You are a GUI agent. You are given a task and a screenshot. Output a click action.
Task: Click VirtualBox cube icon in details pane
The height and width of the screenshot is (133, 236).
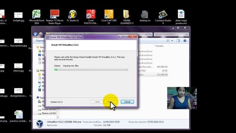tap(39, 124)
